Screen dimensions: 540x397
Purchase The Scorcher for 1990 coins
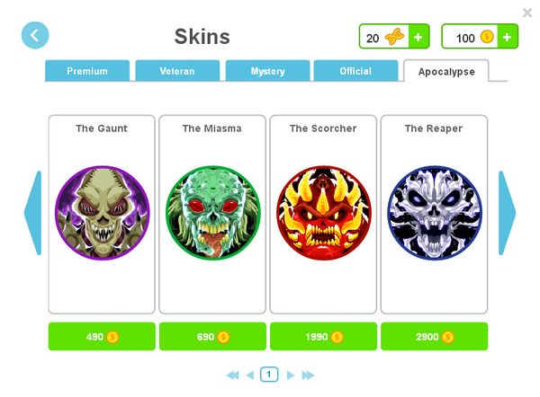(x=323, y=337)
